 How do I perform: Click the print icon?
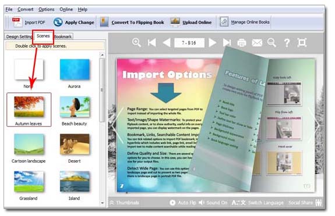click(242, 42)
